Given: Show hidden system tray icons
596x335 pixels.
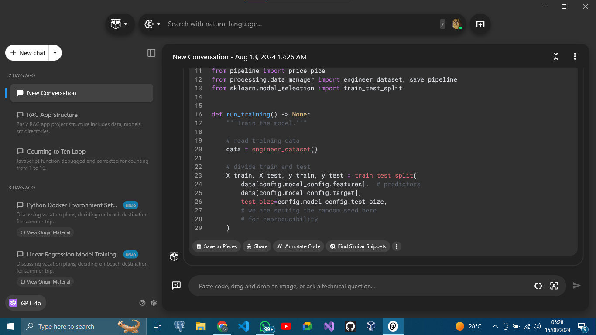Looking at the screenshot, I should (x=495, y=326).
